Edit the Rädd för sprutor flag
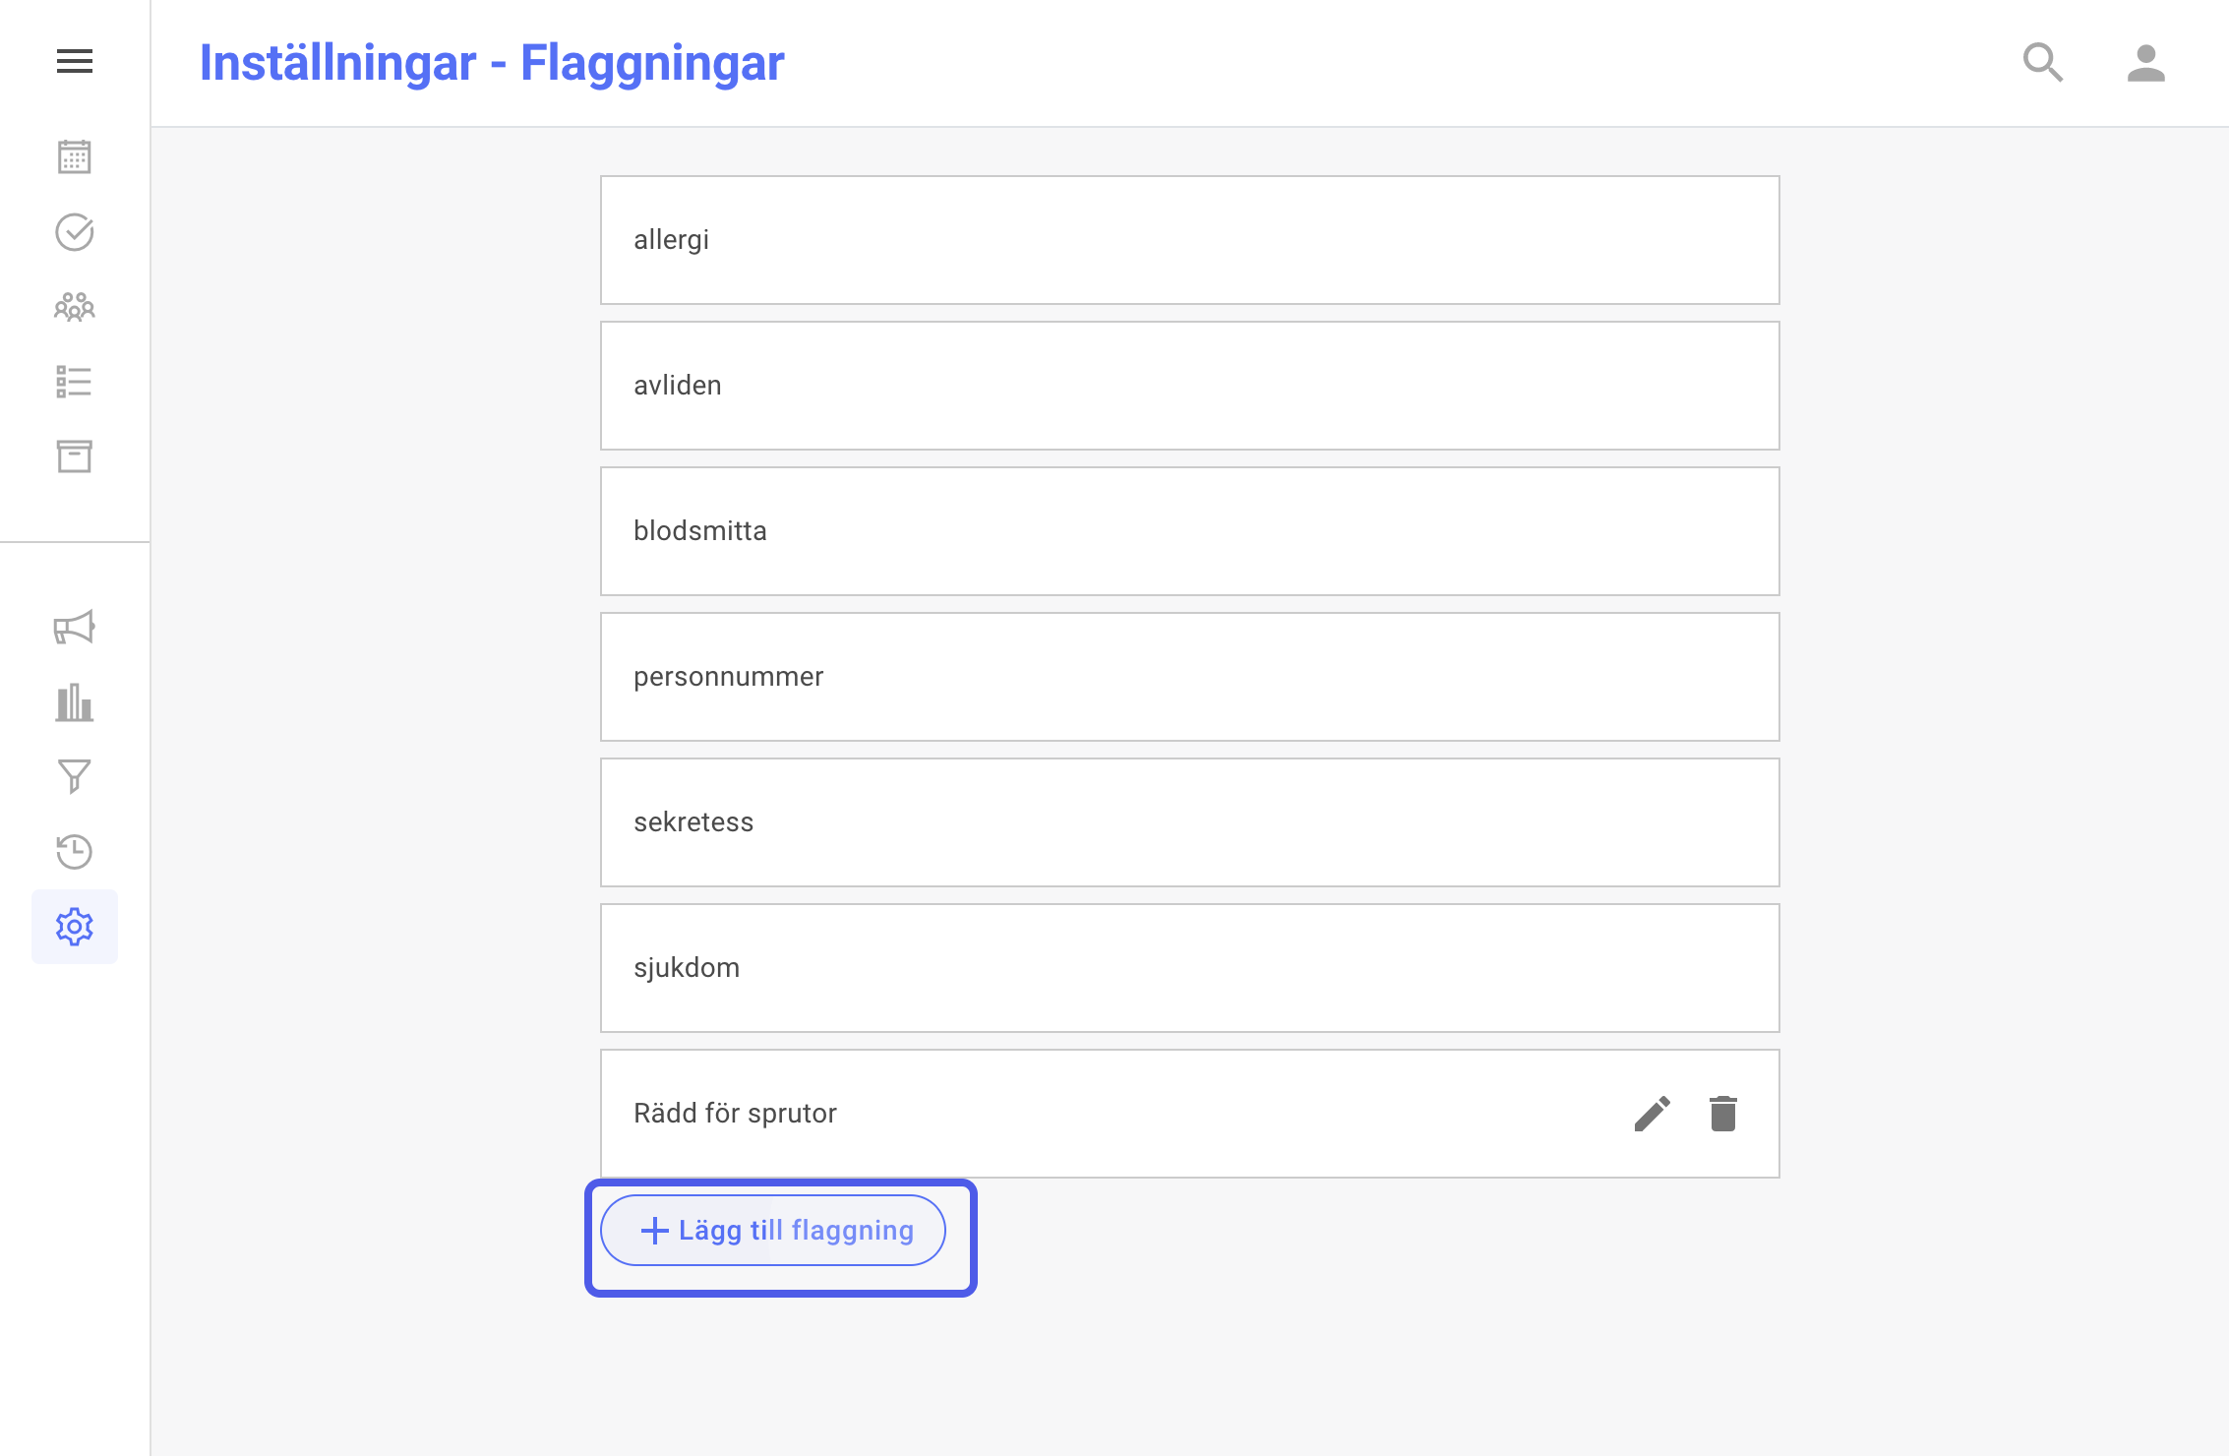2229x1456 pixels. pyautogui.click(x=1653, y=1114)
